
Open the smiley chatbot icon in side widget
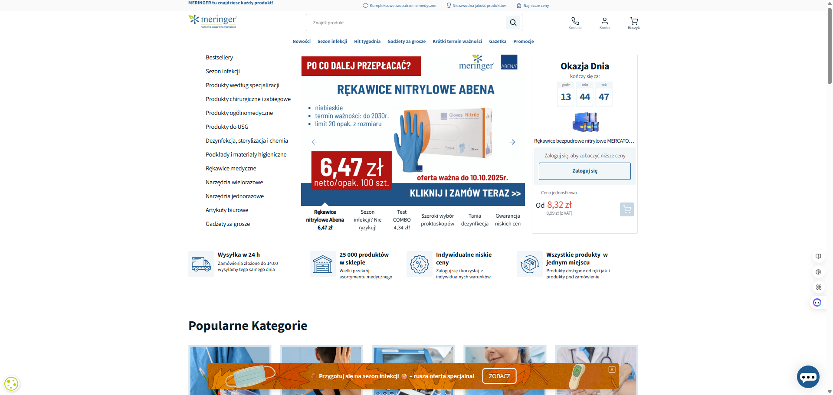pos(817,303)
